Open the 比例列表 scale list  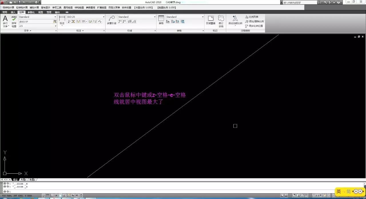click(253, 17)
